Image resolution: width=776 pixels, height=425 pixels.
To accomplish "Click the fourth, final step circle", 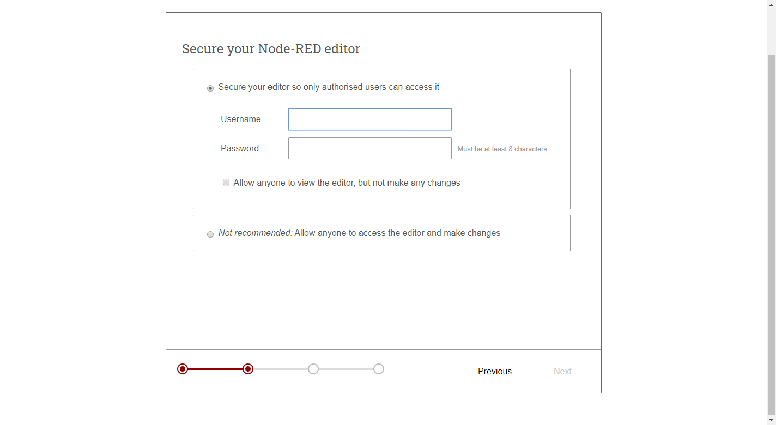I will click(x=379, y=369).
